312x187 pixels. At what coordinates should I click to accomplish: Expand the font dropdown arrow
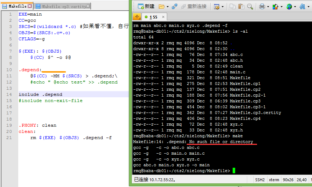(x=308, y=7)
